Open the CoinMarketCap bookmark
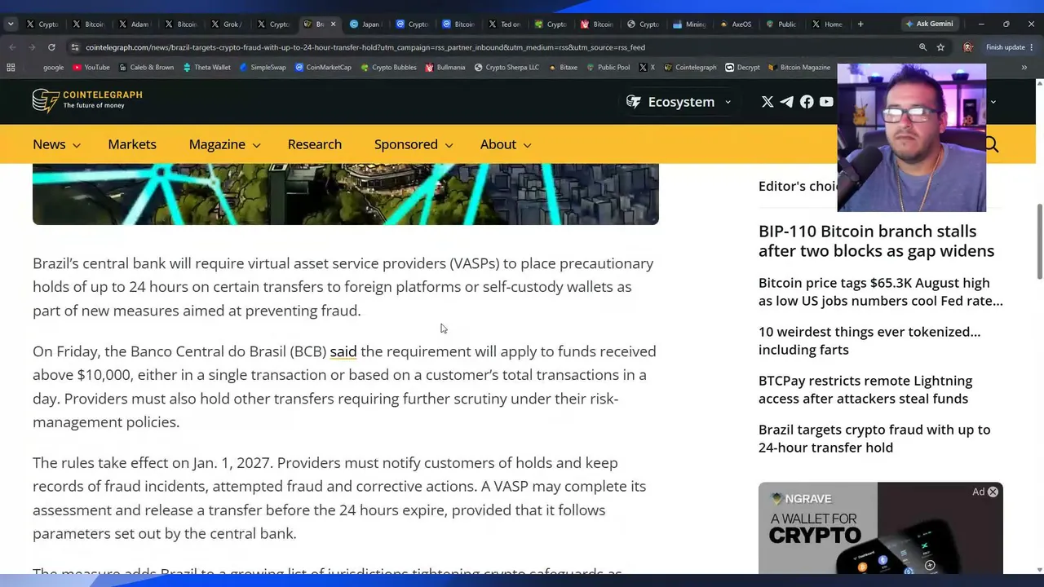 tap(323, 68)
